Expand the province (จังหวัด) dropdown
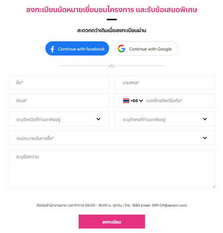This screenshot has height=233, width=223. click(x=58, y=119)
